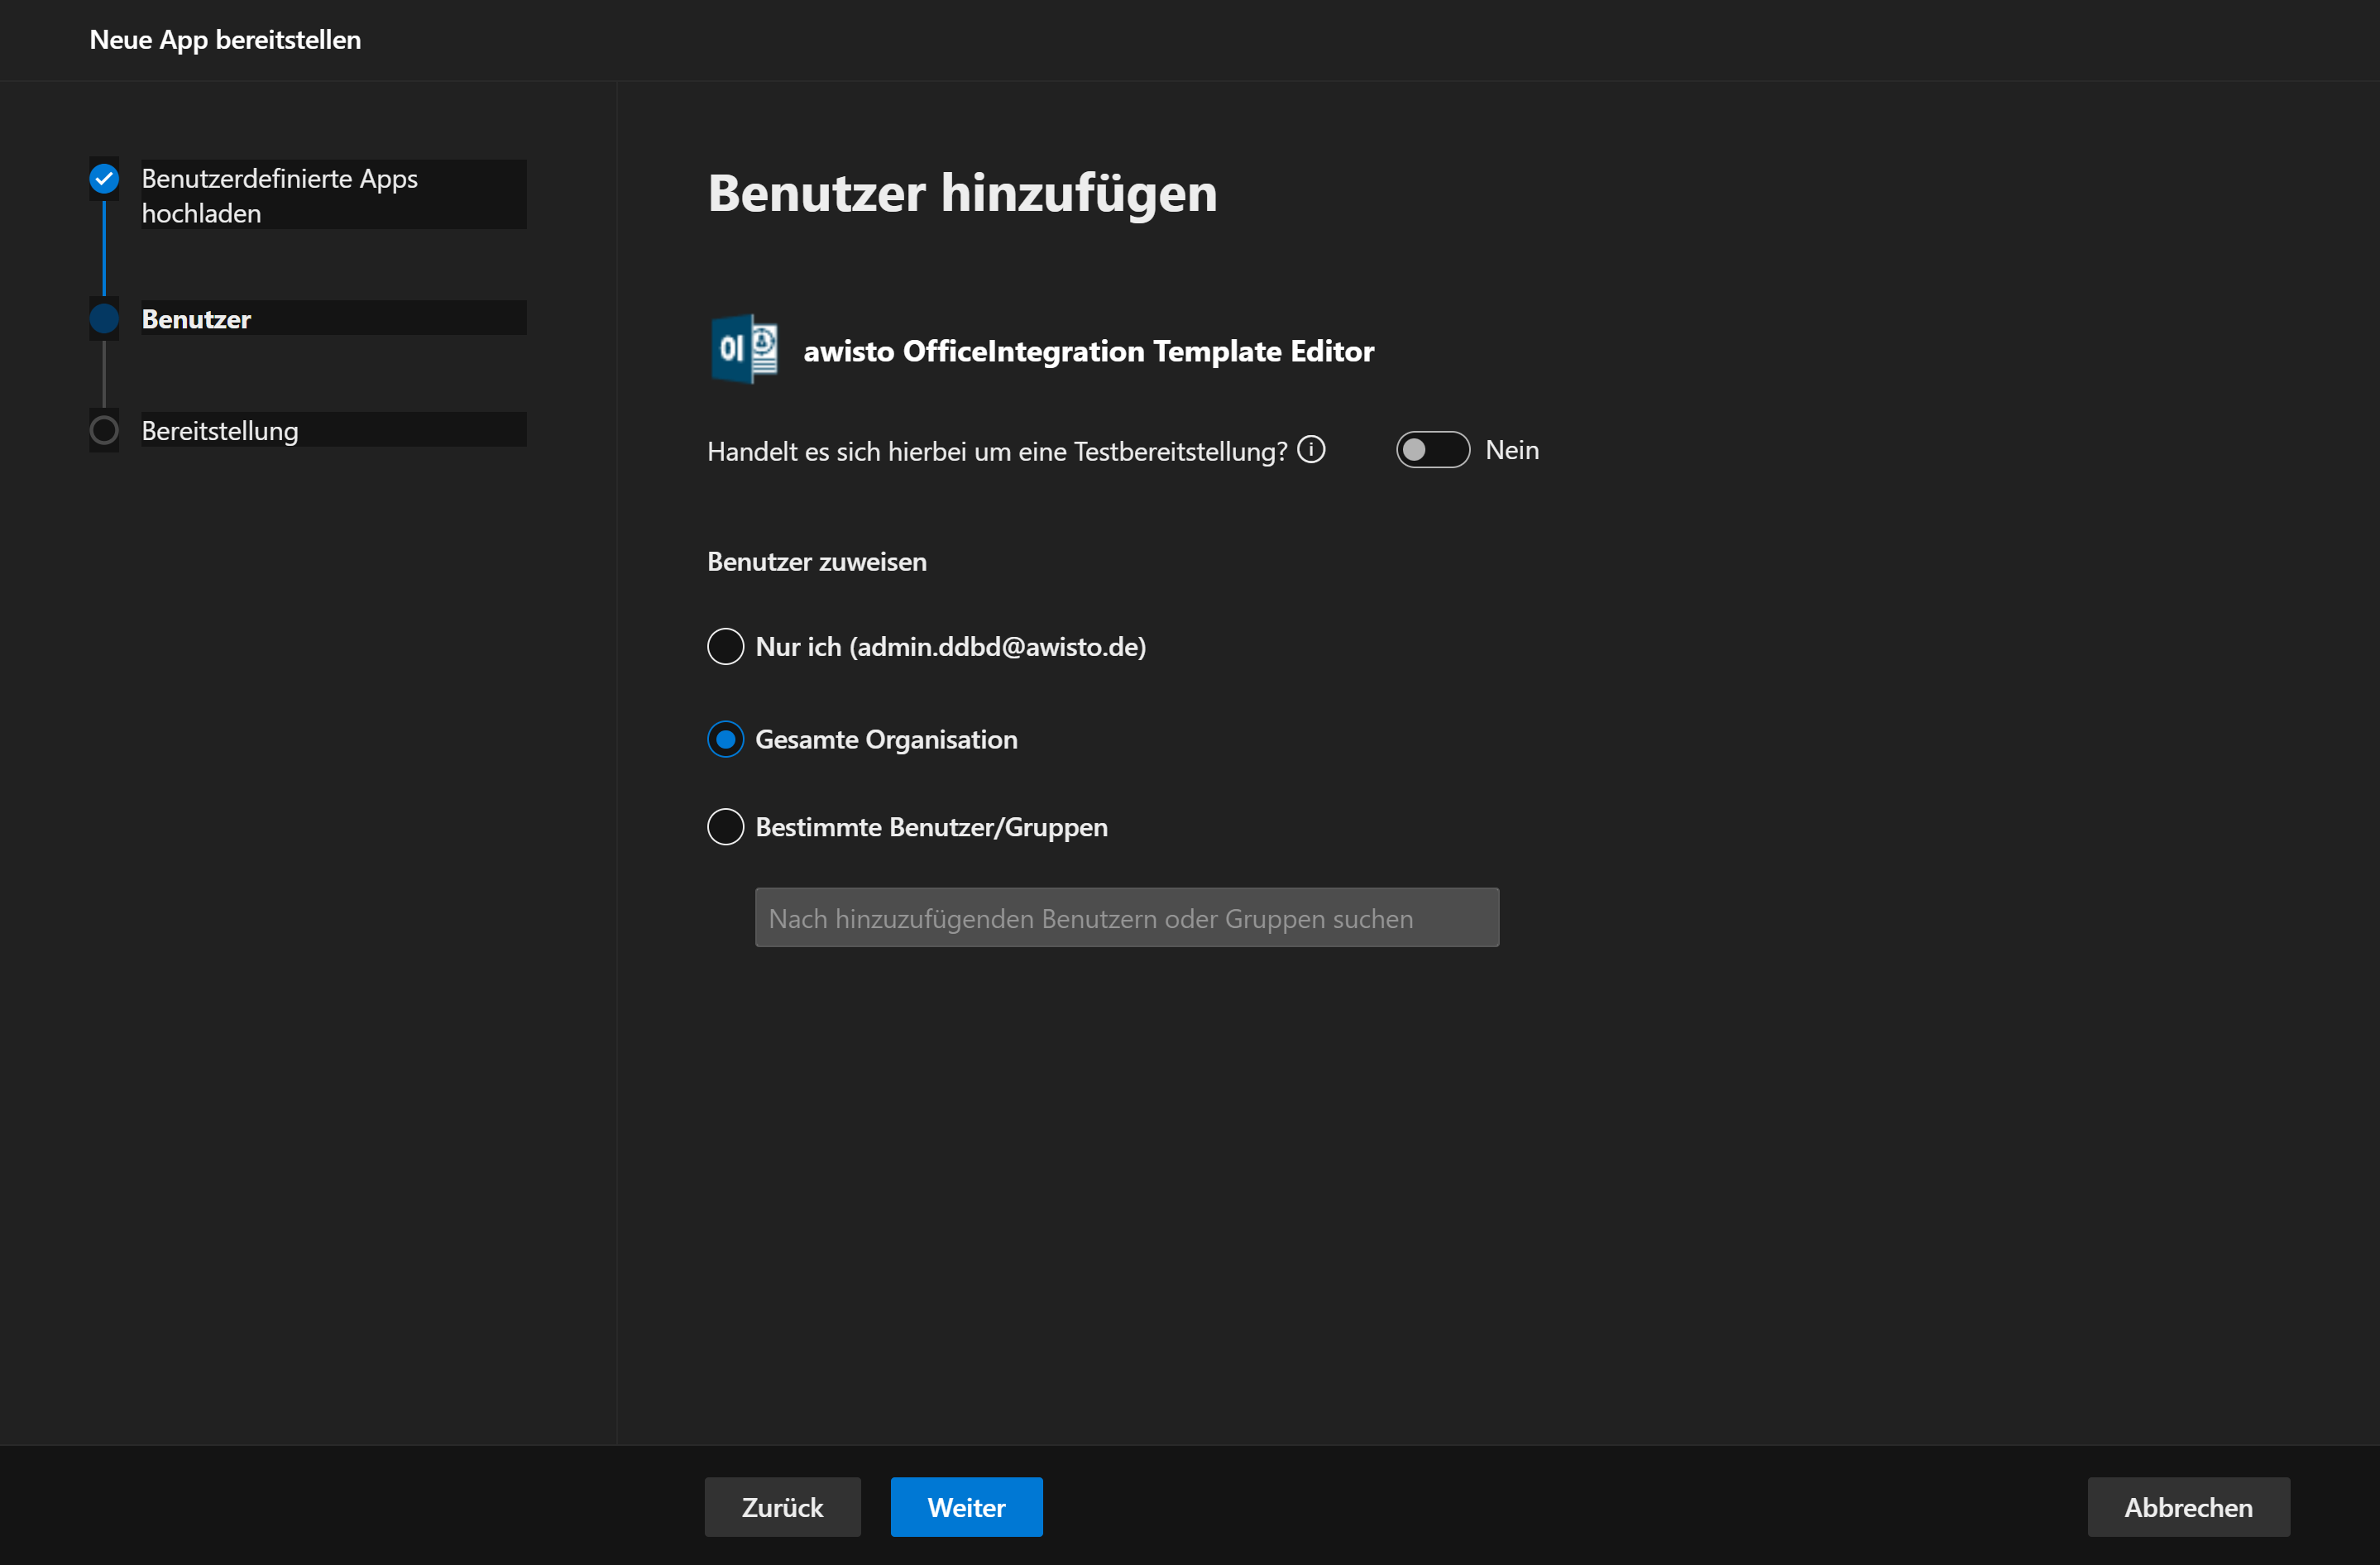Open the Benutzerdefinierte Apps hochladen step

[333, 195]
